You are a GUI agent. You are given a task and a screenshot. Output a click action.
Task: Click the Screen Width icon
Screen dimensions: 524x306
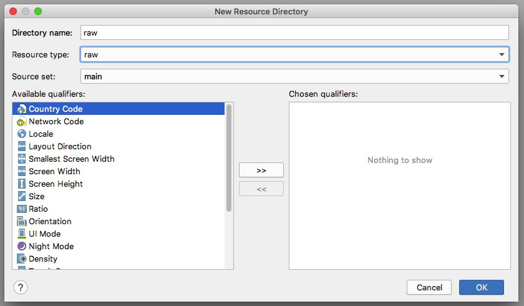coord(21,172)
